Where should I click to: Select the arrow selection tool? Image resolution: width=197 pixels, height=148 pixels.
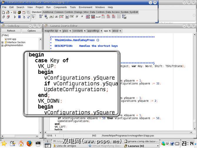pos(33,16)
